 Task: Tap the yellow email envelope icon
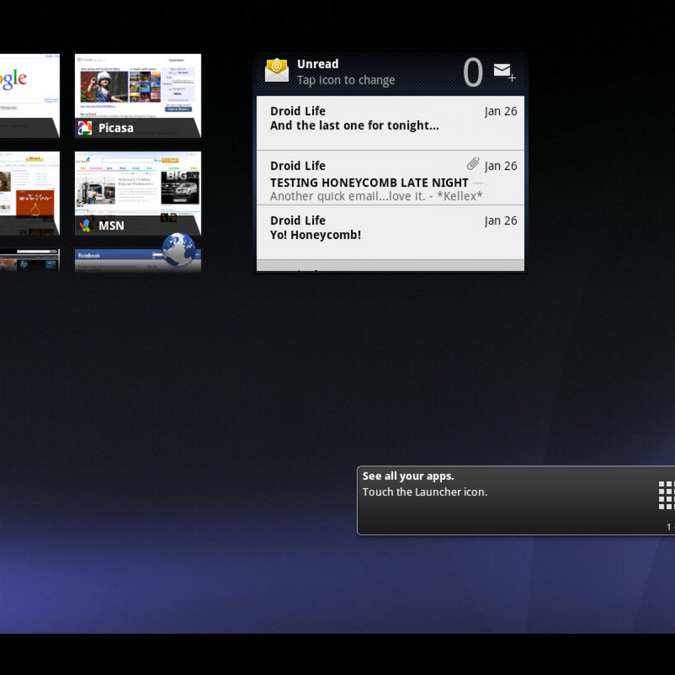(277, 71)
